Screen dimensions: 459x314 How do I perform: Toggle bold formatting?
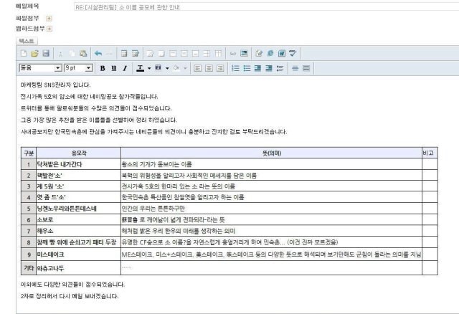coord(103,68)
